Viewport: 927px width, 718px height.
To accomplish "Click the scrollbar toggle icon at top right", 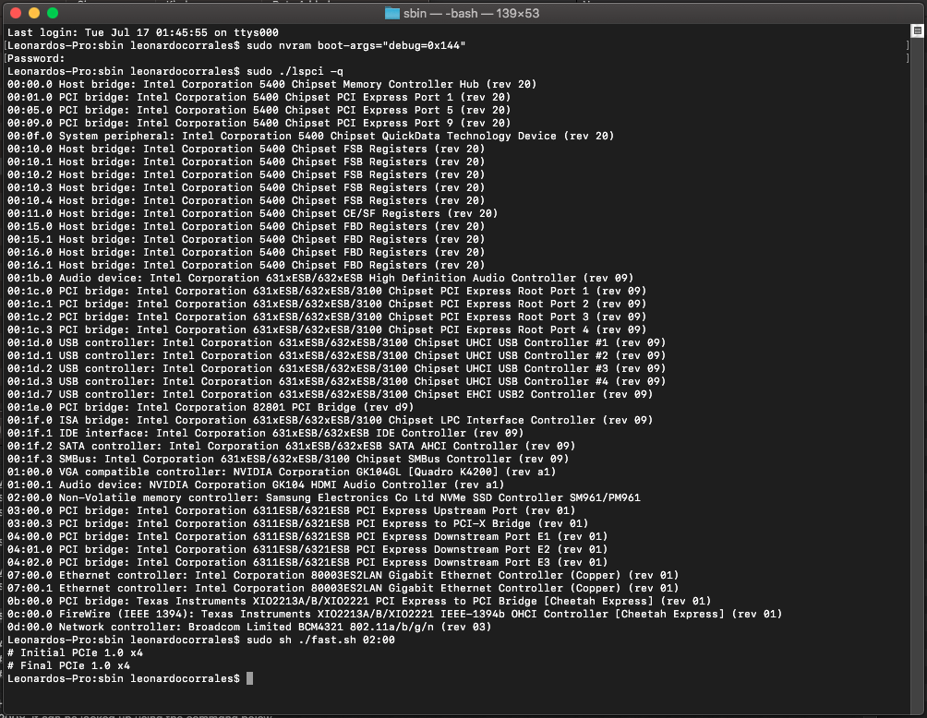I will pos(917,31).
